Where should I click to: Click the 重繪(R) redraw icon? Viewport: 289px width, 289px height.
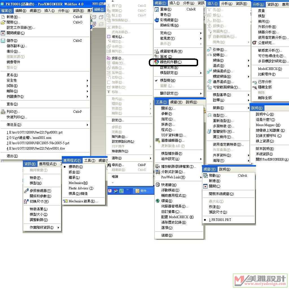point(156,9)
